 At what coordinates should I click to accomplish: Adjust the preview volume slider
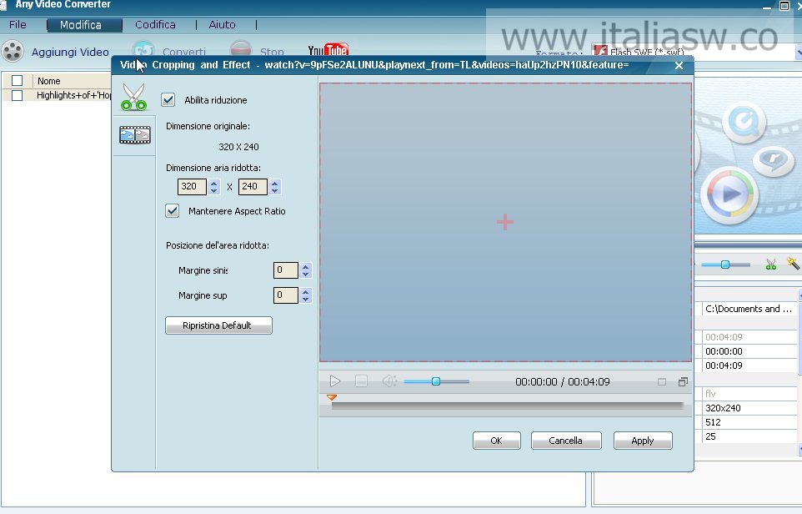click(x=436, y=381)
